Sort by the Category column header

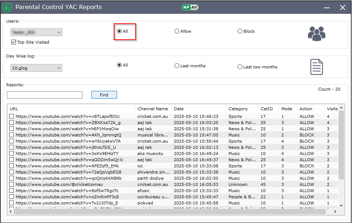point(238,109)
